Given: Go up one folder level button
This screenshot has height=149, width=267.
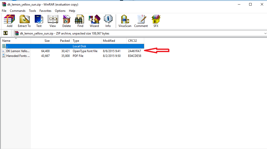Looking at the screenshot, I should point(6,33).
